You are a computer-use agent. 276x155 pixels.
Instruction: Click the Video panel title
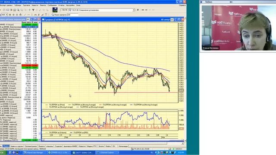pyautogui.click(x=209, y=2)
